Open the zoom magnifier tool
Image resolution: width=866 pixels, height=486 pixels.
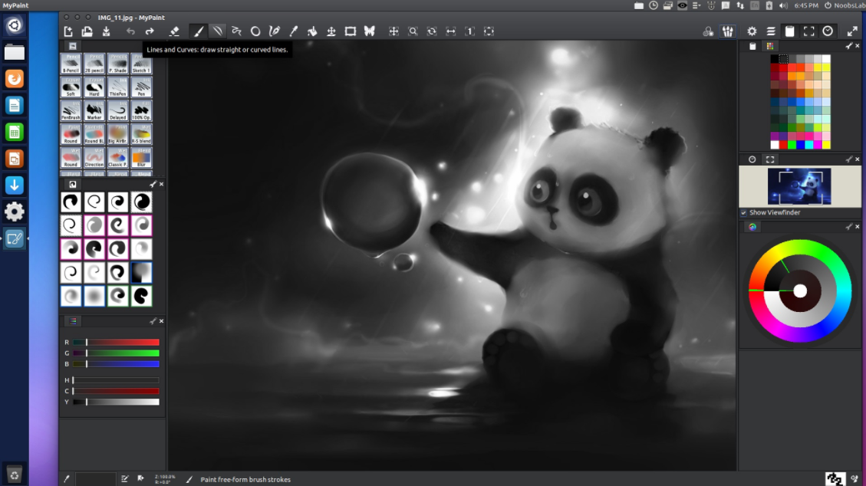point(413,31)
